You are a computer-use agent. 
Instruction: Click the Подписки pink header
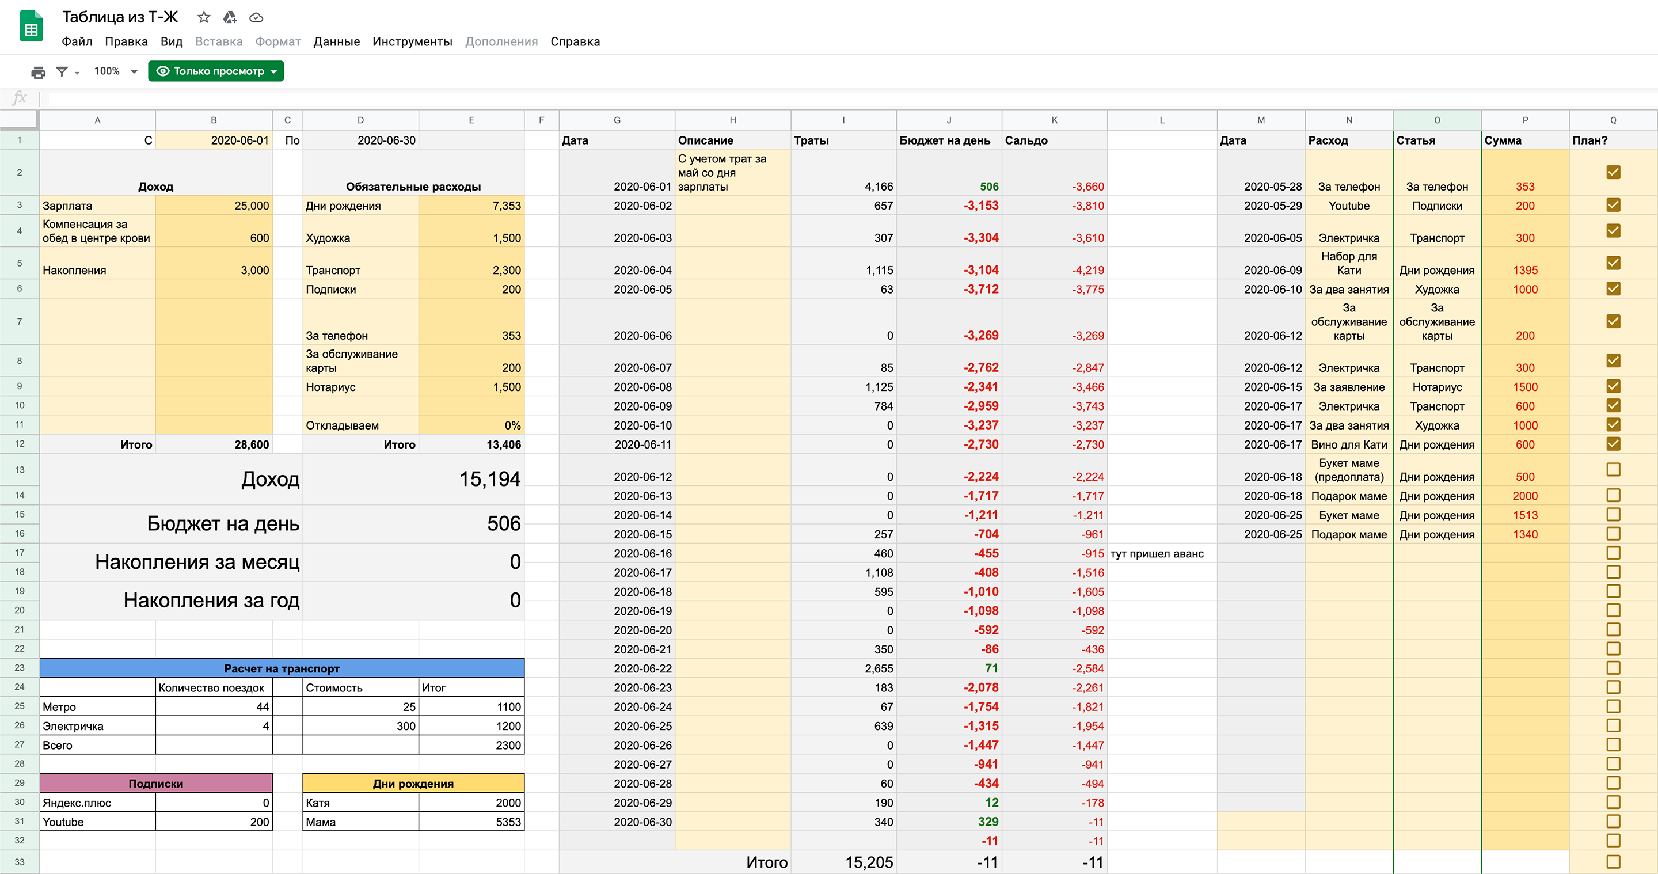pos(156,783)
